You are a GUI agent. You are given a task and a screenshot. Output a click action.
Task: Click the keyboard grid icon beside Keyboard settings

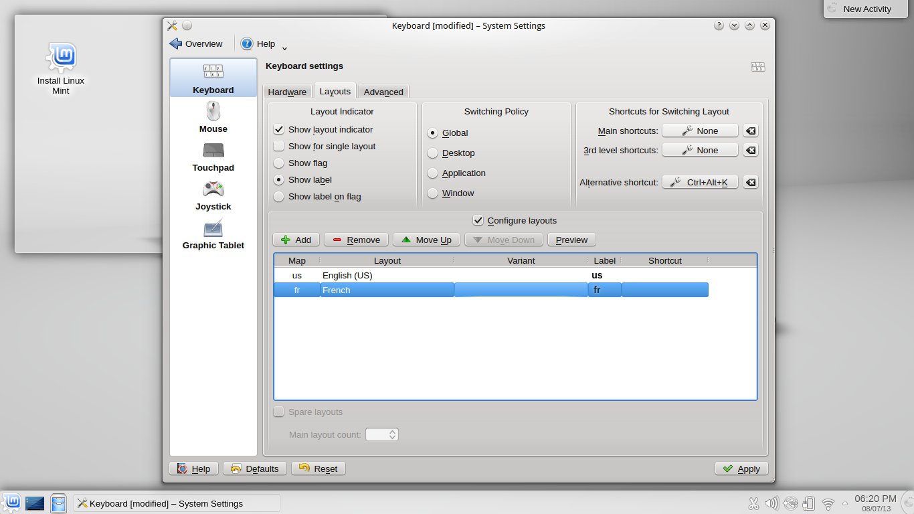pyautogui.click(x=757, y=67)
